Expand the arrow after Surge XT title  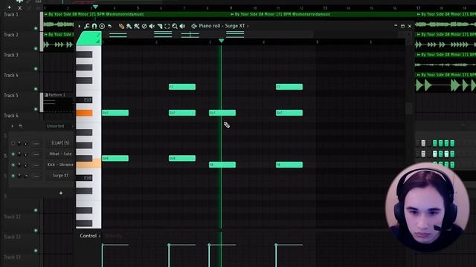[248, 27]
